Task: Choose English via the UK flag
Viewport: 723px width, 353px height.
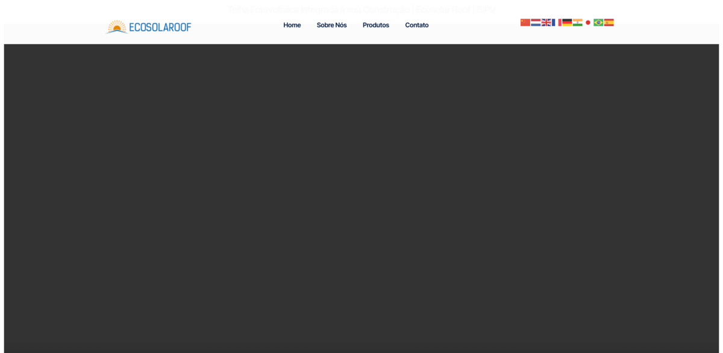Action: tap(546, 22)
